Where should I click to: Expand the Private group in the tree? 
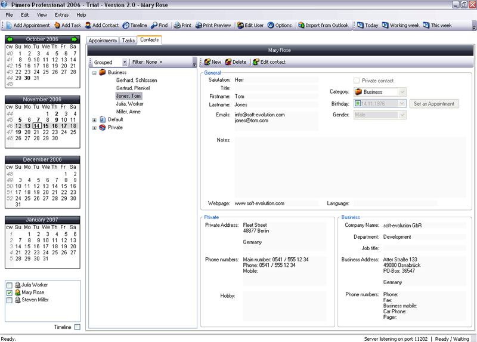tap(94, 128)
